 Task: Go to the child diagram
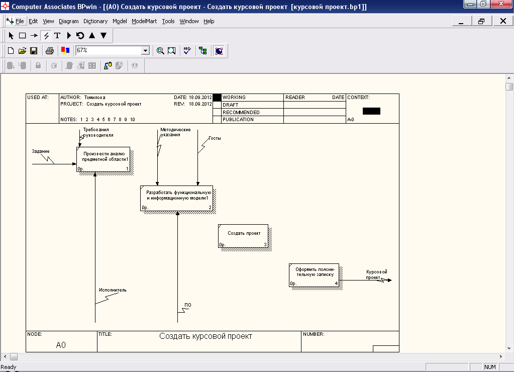coord(104,35)
